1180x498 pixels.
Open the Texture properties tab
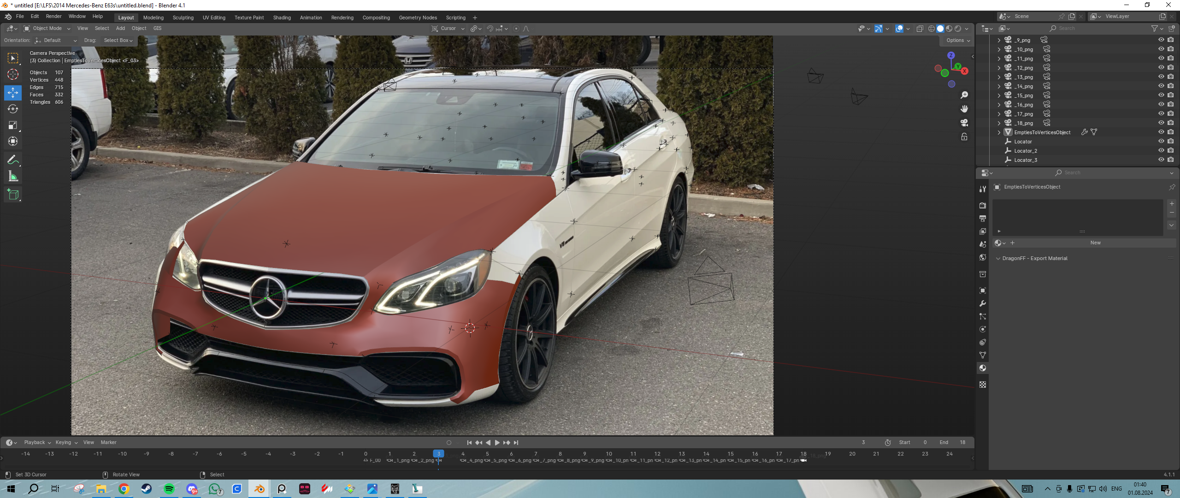(983, 385)
